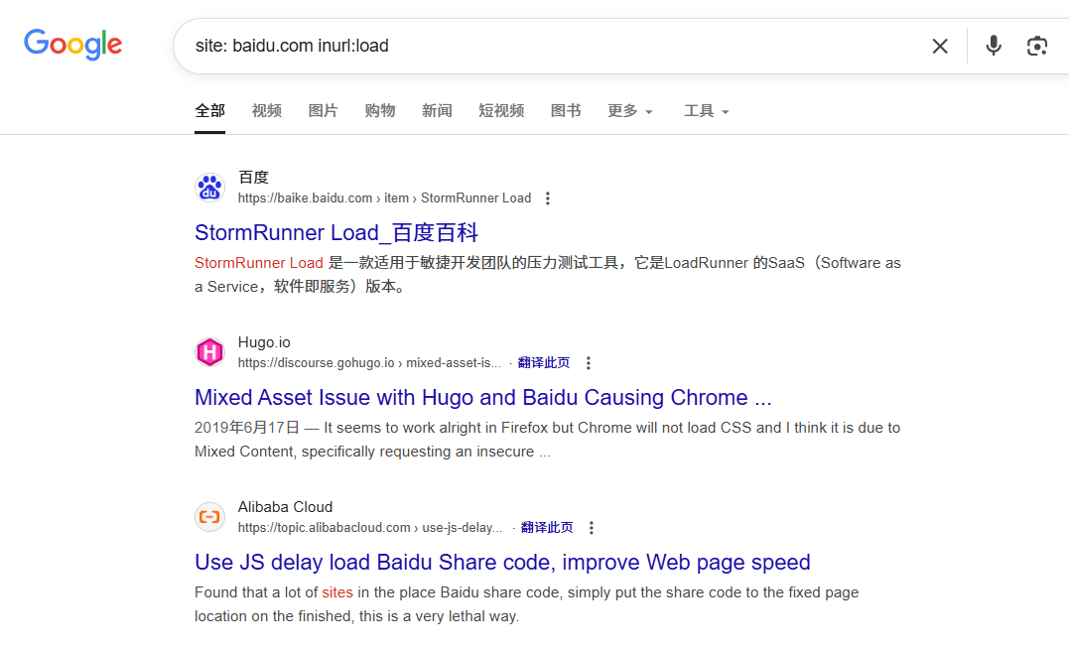Screen dimensions: 1069x652
Task: Expand the 工具 dropdown
Action: [x=707, y=111]
